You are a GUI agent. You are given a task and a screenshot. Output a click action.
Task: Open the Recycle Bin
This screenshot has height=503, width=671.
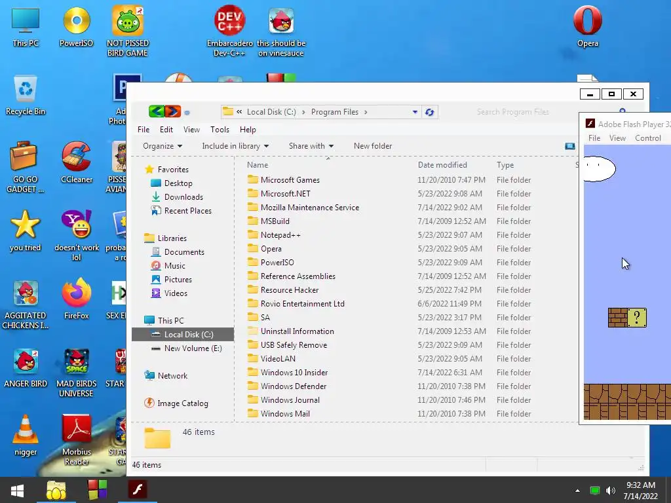click(x=26, y=96)
